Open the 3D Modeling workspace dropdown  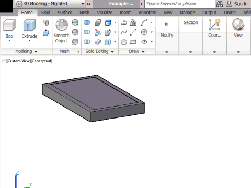pyautogui.click(x=83, y=4)
